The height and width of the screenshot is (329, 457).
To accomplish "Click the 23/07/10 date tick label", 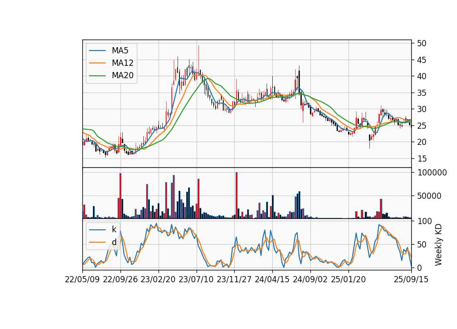I will coord(196,279).
